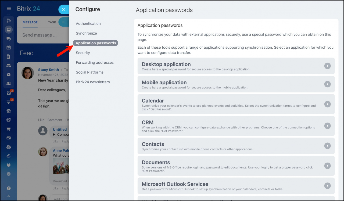Open Forwarding addresses section
Viewport: 344px width, 201px height.
[x=95, y=63]
